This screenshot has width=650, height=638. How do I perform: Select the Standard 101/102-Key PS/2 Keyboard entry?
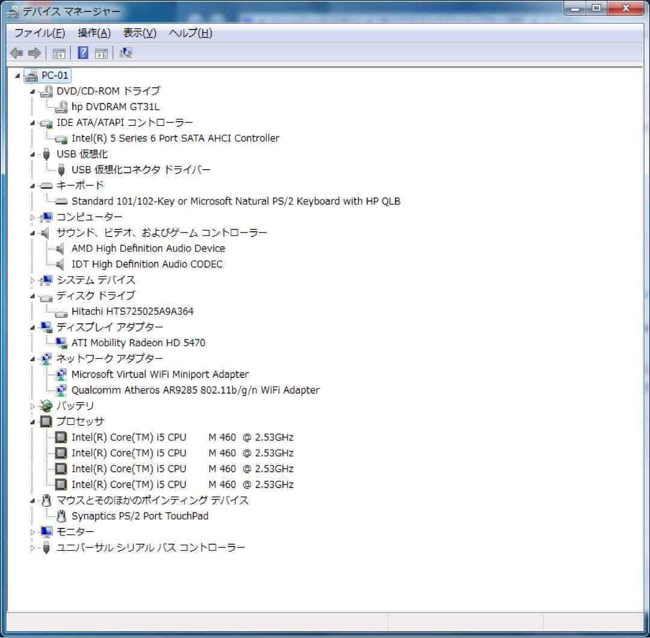coord(236,202)
